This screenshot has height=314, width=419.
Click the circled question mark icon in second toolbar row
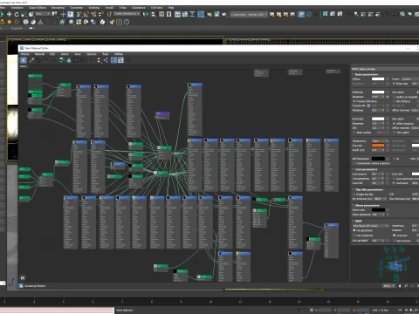(127, 22)
